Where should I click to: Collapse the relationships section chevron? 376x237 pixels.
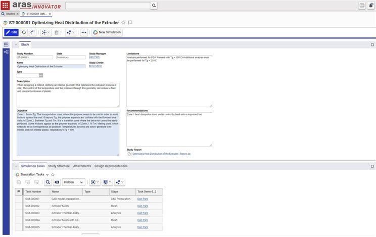pyautogui.click(x=16, y=166)
